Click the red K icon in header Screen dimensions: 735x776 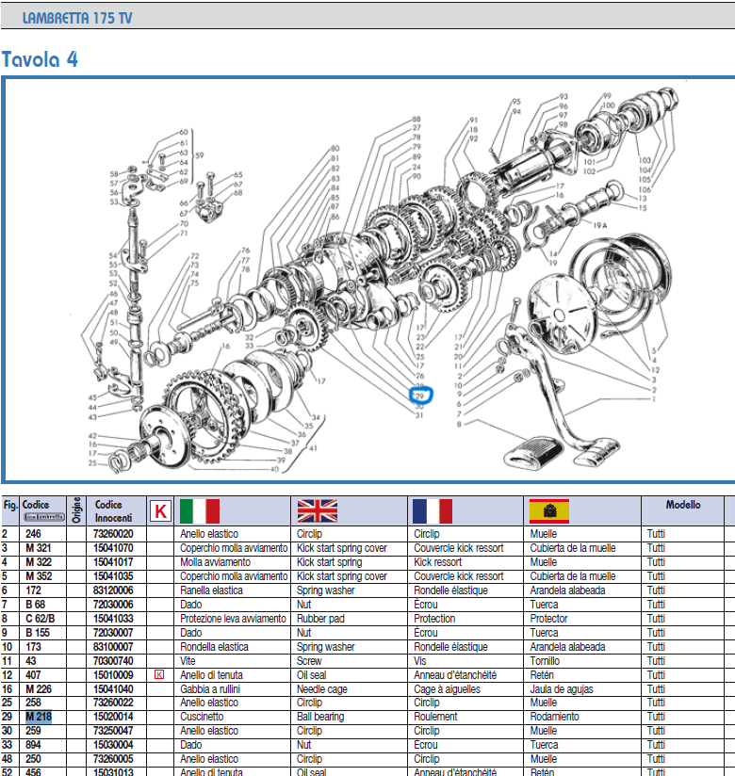click(160, 510)
